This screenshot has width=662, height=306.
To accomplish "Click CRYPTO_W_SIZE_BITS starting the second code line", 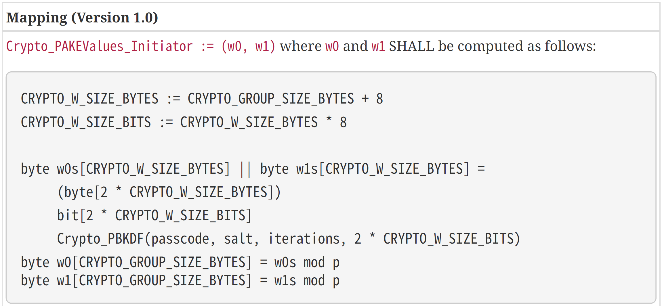I will (x=86, y=123).
